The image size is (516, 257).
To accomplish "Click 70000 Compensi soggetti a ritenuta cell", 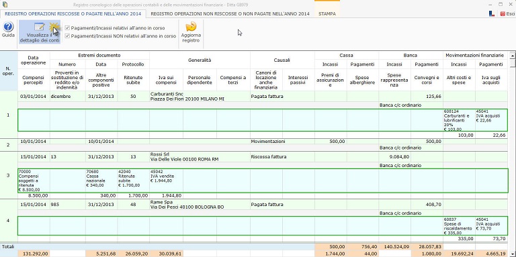I will pos(34,181).
